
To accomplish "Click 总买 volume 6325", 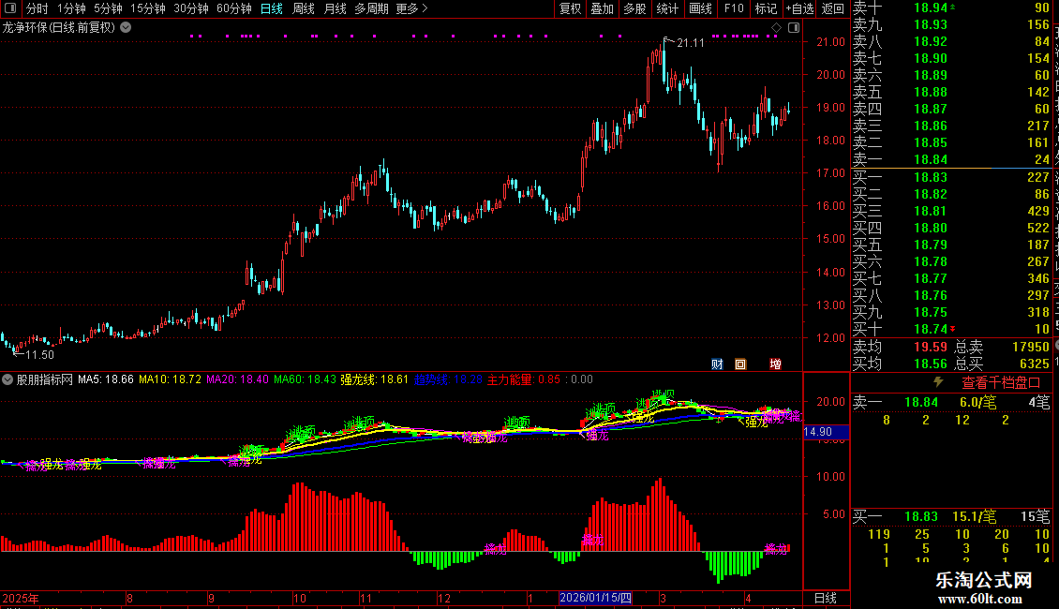I will (1034, 364).
